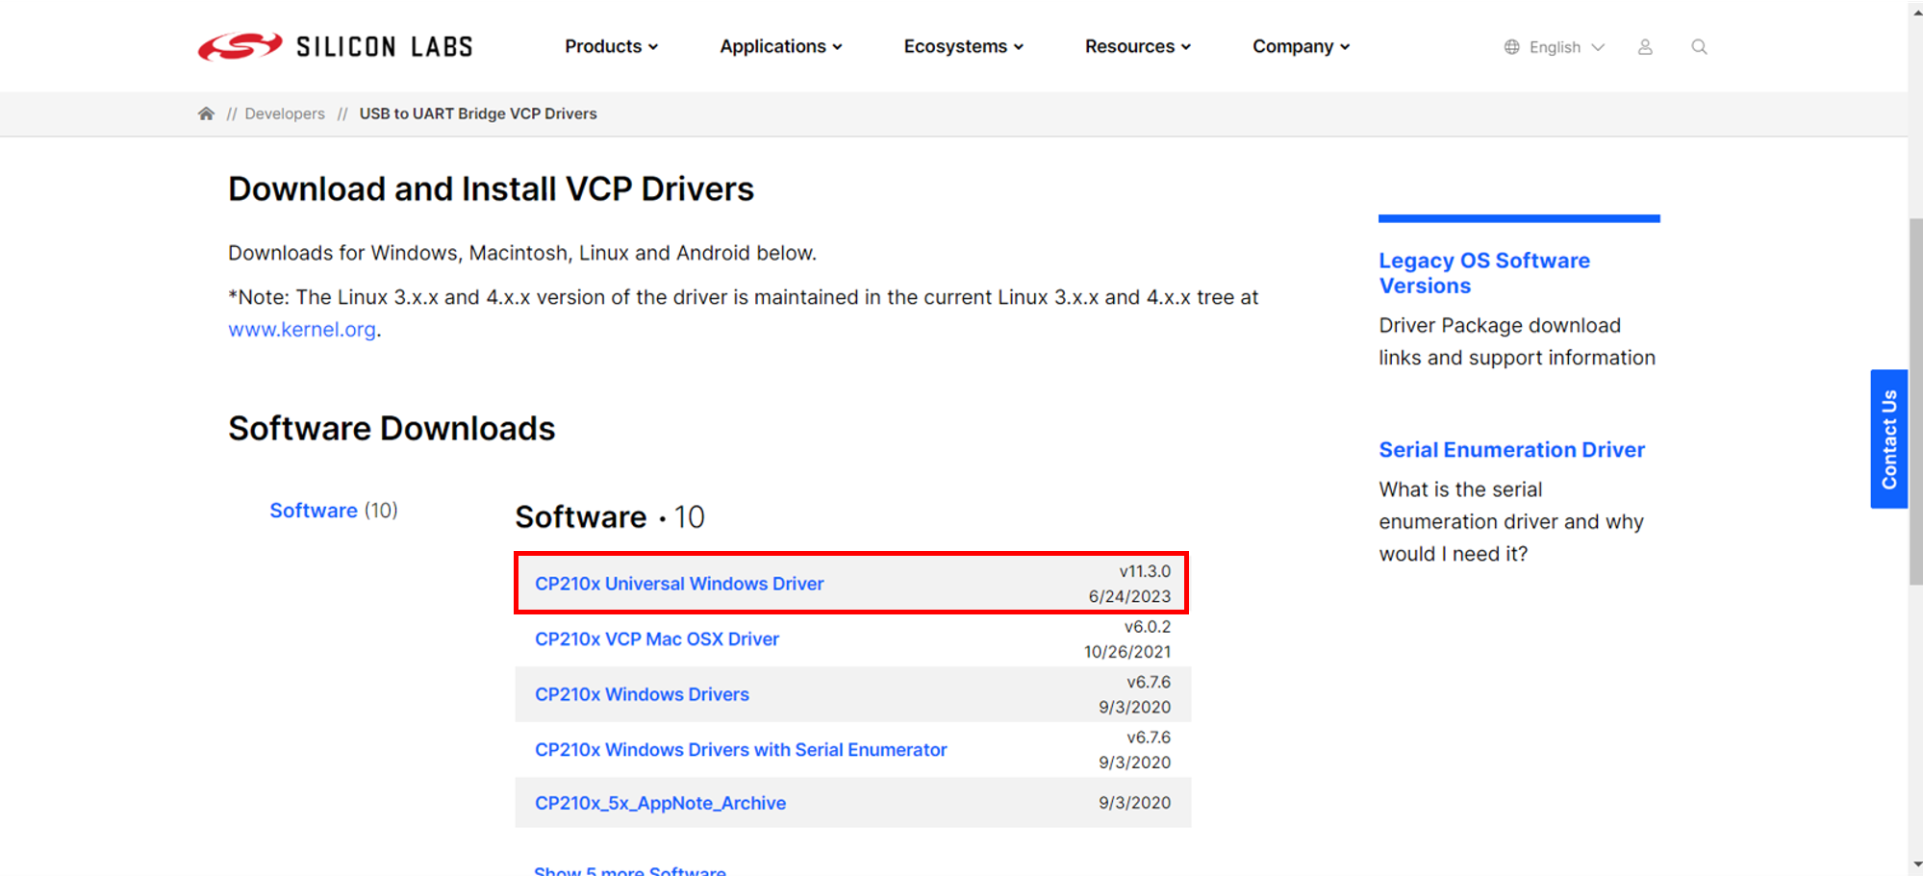The height and width of the screenshot is (876, 1923).
Task: Download CP210x Universal Windows Driver
Action: 679,584
